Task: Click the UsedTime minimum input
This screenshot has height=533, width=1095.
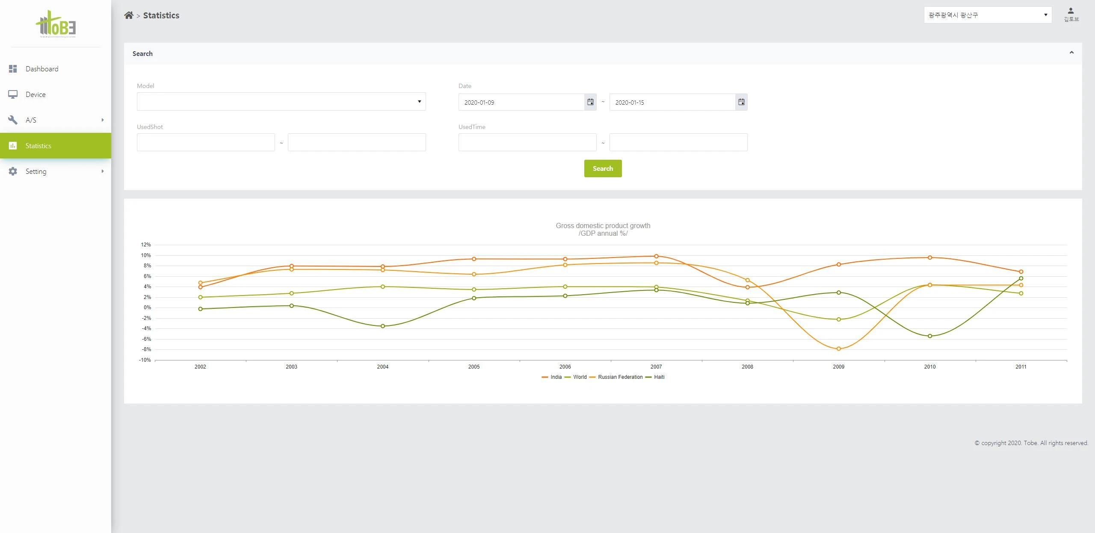Action: pos(527,142)
